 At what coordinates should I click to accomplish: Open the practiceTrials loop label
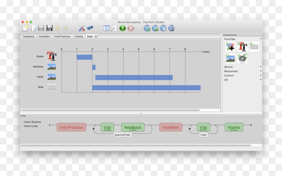click(123, 135)
